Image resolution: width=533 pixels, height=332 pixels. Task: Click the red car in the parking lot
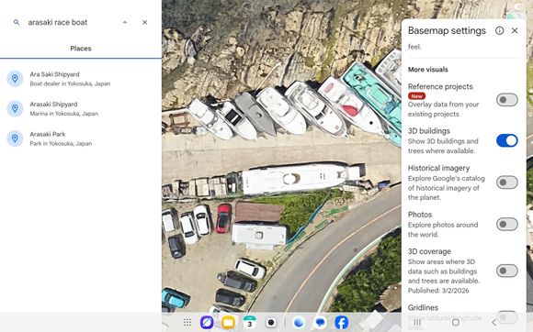coord(223,218)
